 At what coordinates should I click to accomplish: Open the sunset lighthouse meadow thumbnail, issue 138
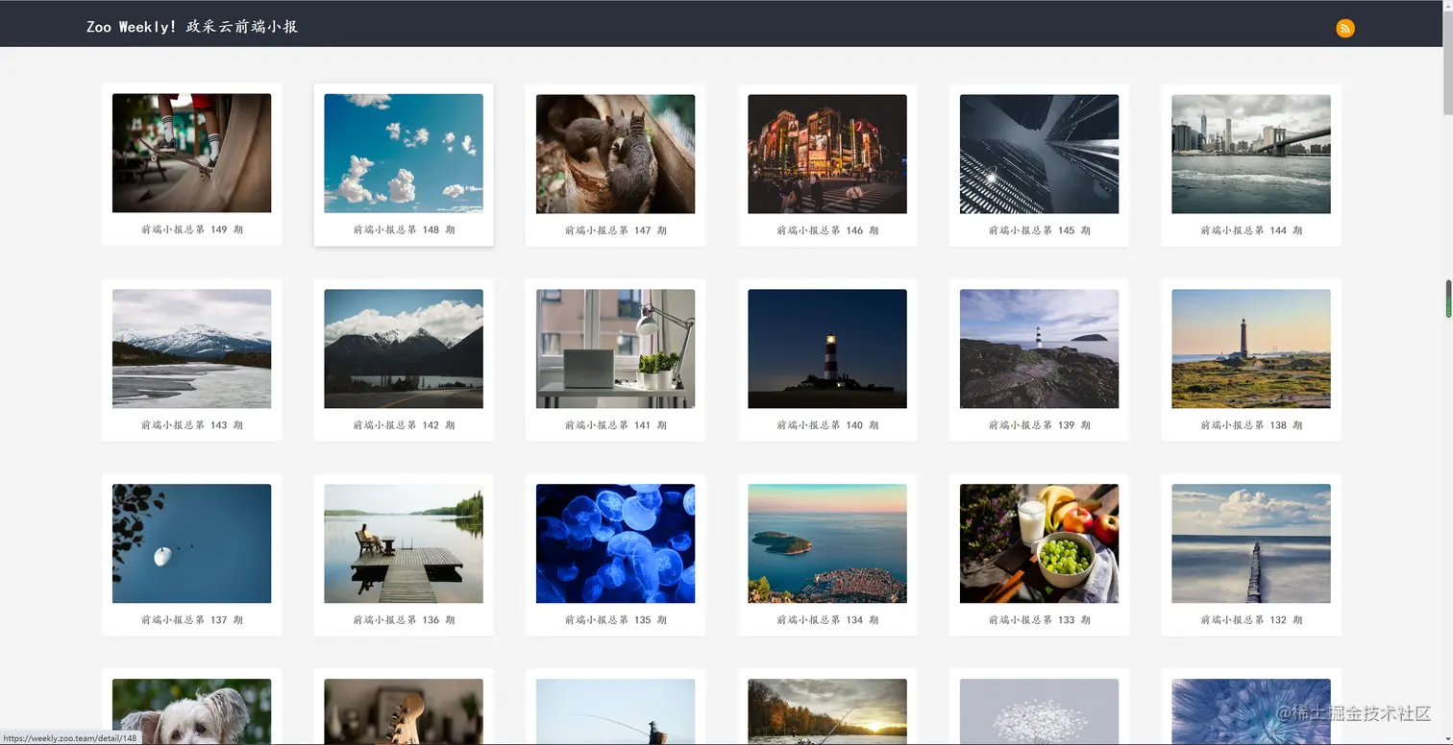point(1251,348)
